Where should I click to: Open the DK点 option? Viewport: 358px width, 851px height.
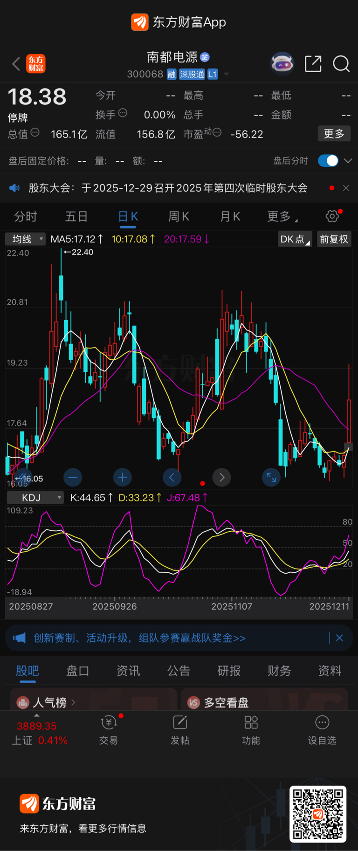tap(295, 239)
